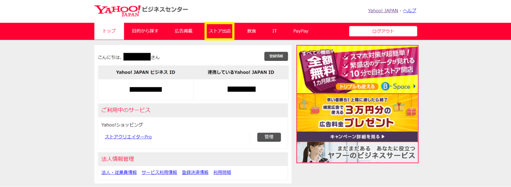Open the Yahoo! JAPAN link at top right
Screen dimensions: 511x187
(x=383, y=11)
